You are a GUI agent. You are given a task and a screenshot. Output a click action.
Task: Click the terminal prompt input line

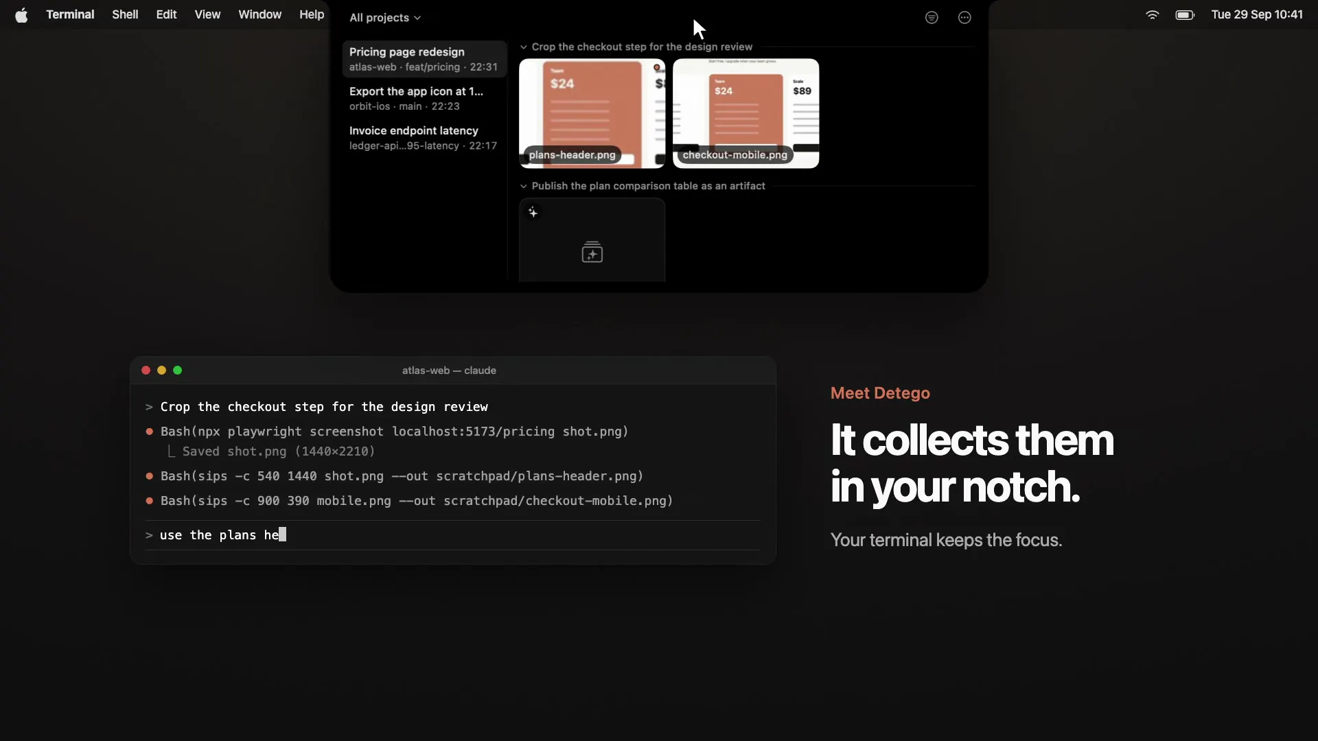(x=453, y=535)
